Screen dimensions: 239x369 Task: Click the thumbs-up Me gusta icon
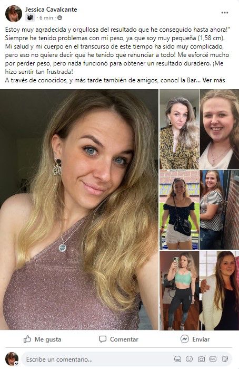tap(27, 339)
